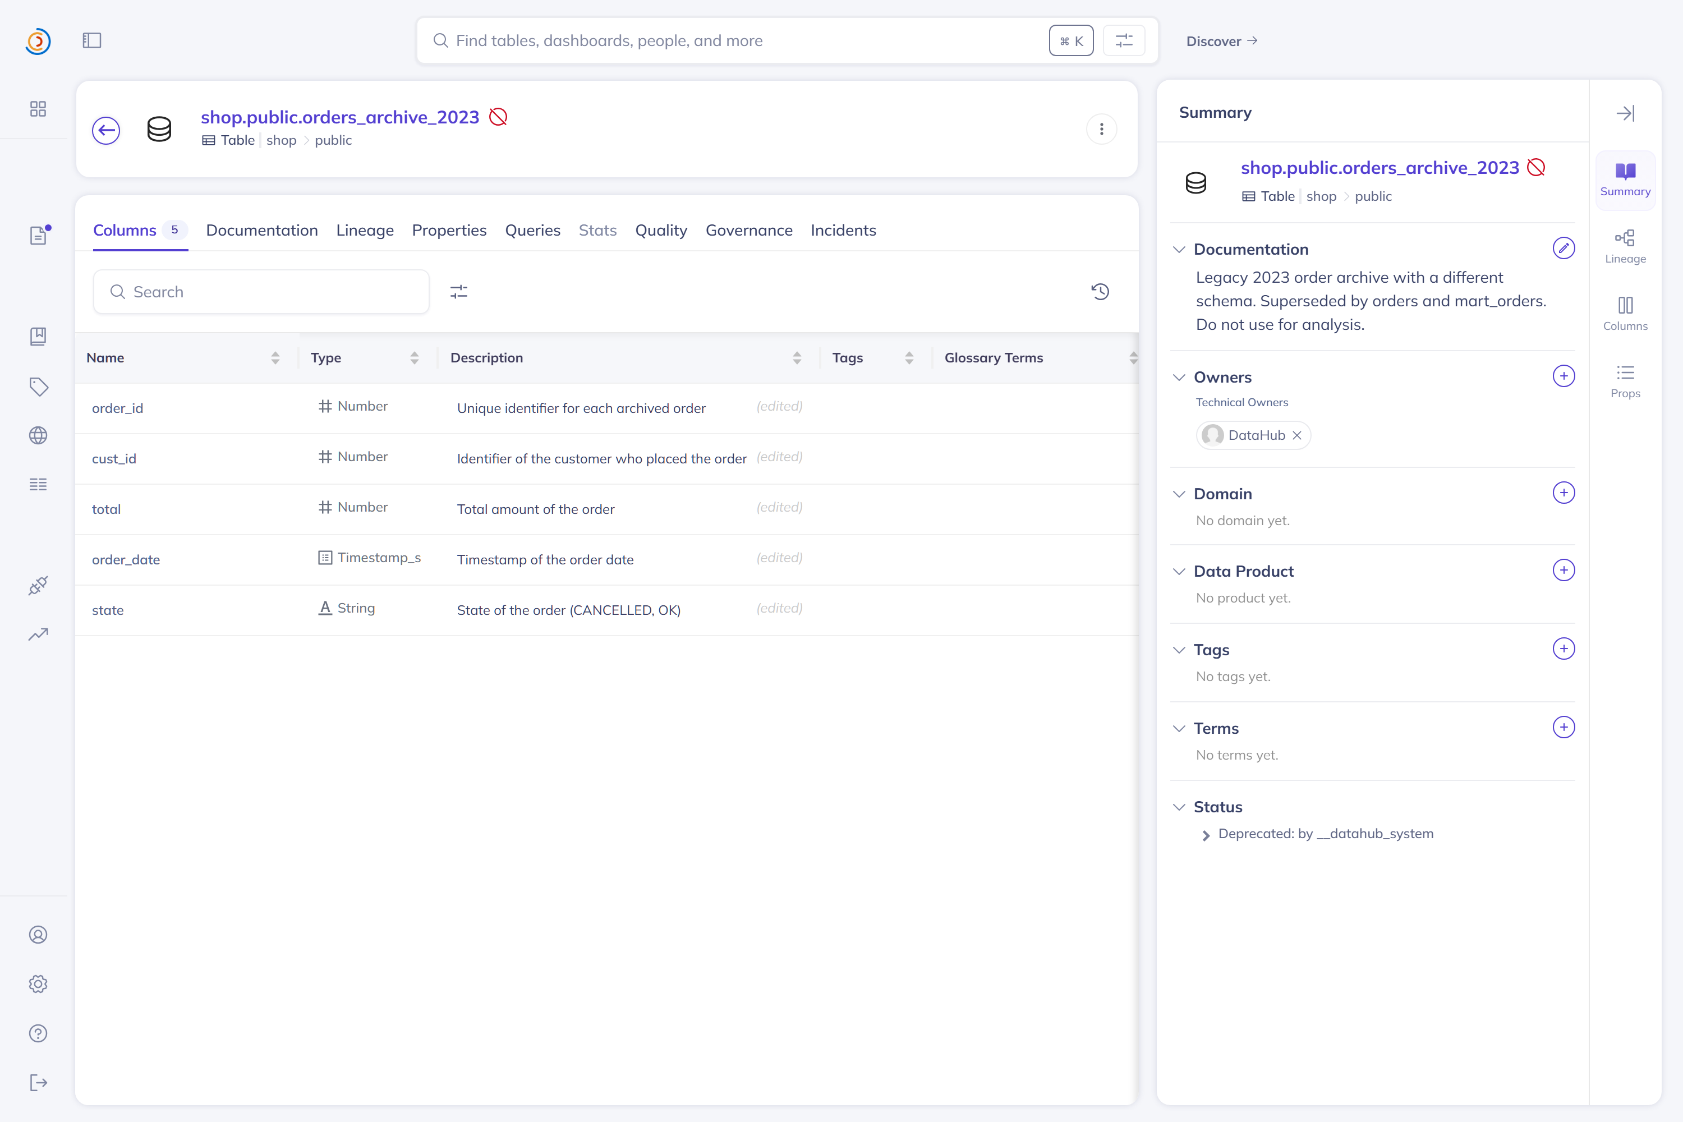Collapse the Summary side panel arrow
The width and height of the screenshot is (1683, 1122).
(1625, 113)
